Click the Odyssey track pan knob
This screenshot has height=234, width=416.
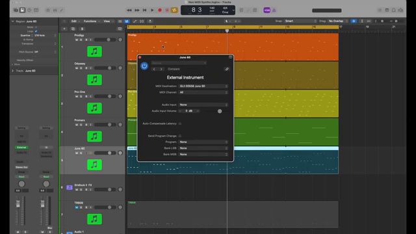click(120, 68)
